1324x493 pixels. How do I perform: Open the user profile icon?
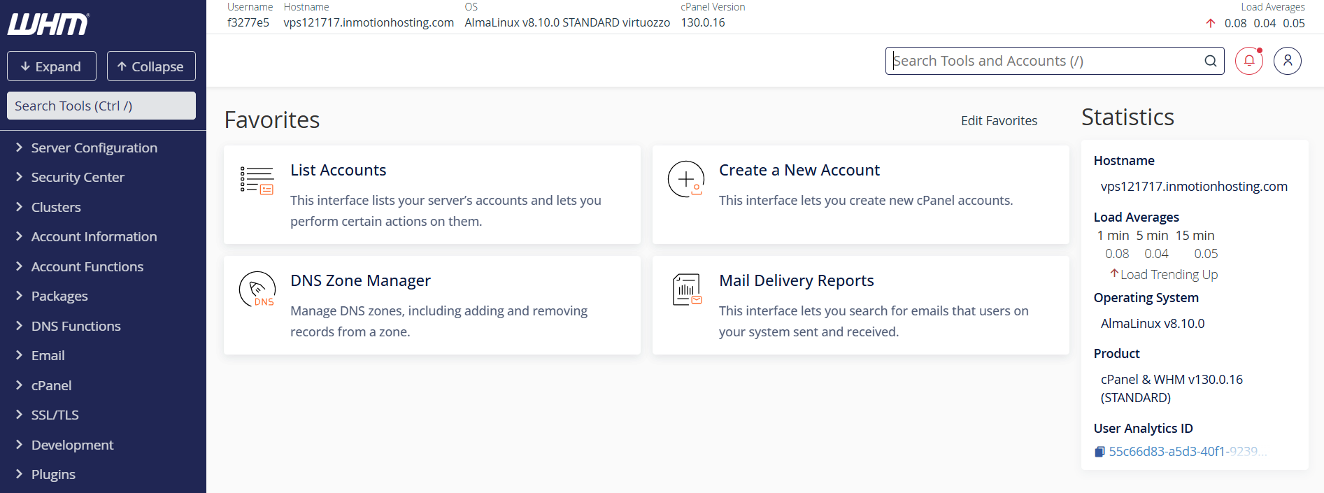[1288, 61]
